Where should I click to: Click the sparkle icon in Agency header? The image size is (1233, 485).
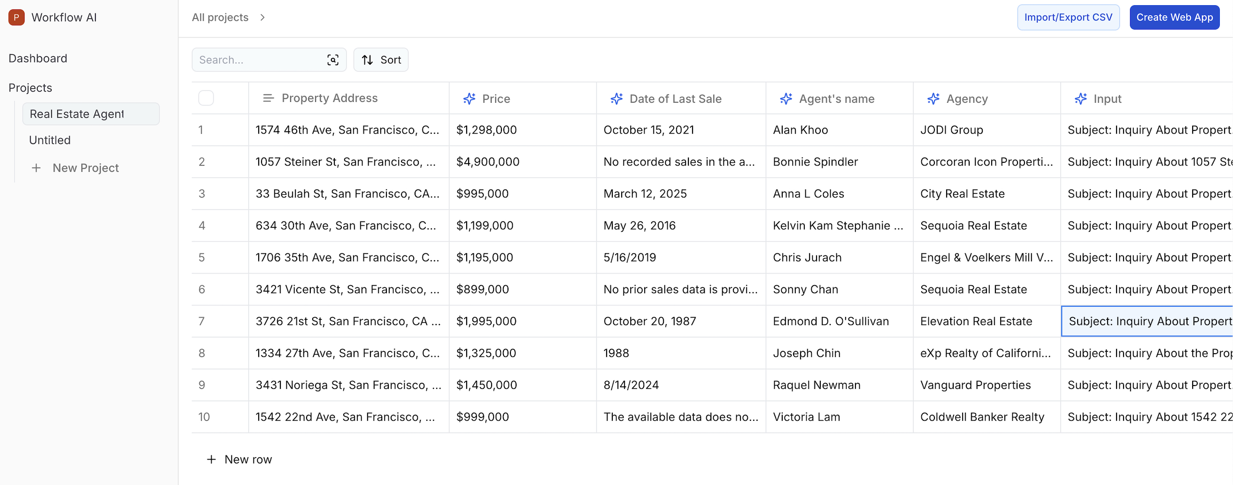(x=933, y=99)
